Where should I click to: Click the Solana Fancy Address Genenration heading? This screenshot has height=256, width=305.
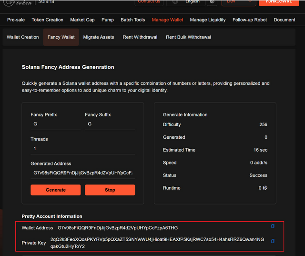68,67
